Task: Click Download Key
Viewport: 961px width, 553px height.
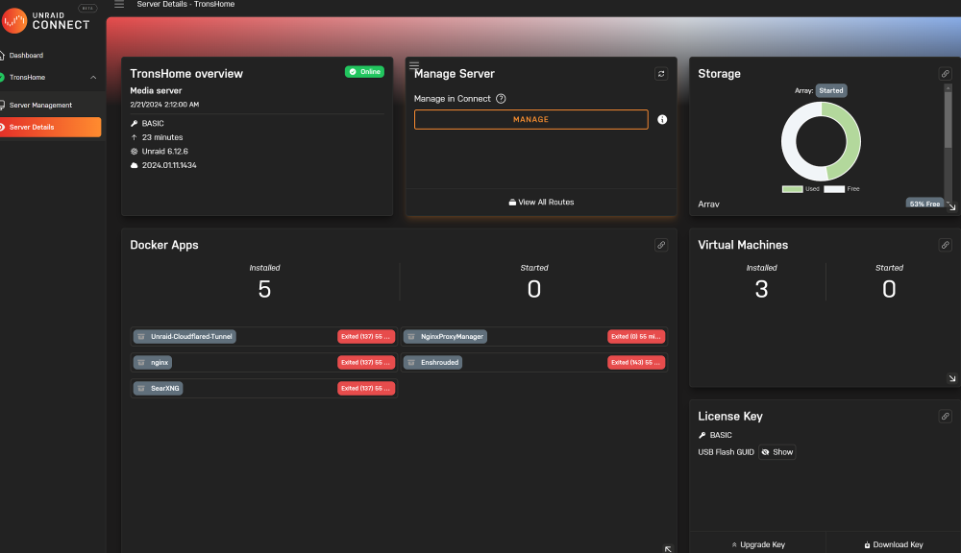Action: [894, 544]
